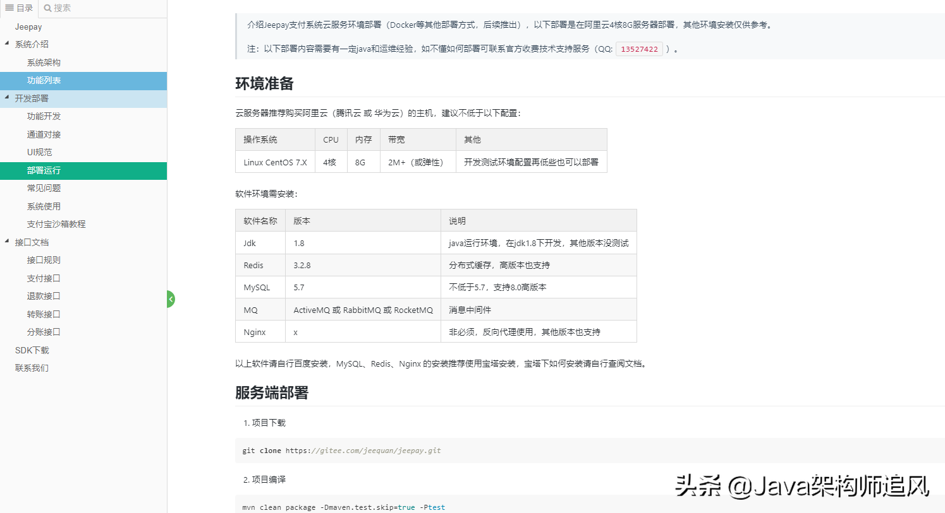Select the highlighted 功能列表 entry

pyautogui.click(x=44, y=81)
